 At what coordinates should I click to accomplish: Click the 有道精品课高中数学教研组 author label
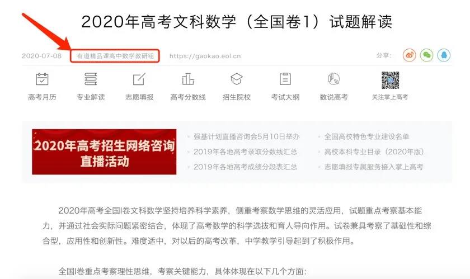[x=115, y=56]
